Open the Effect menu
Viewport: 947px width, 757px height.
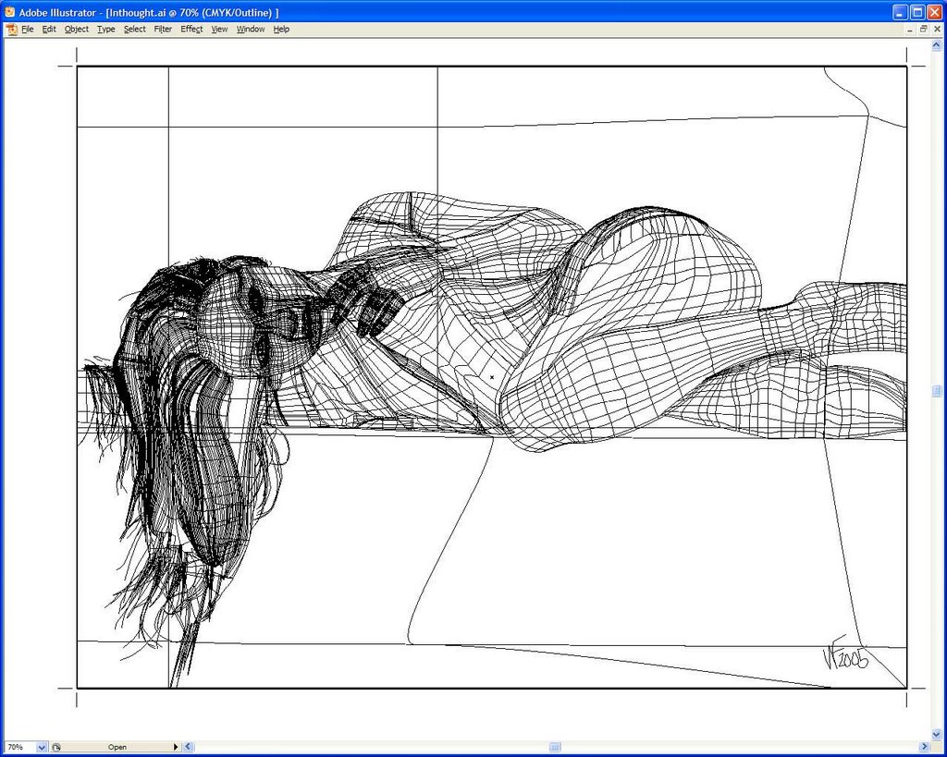pyautogui.click(x=191, y=30)
